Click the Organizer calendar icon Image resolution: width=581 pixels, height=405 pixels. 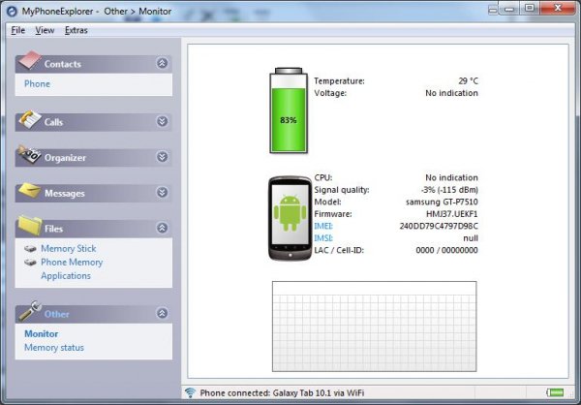pos(30,155)
